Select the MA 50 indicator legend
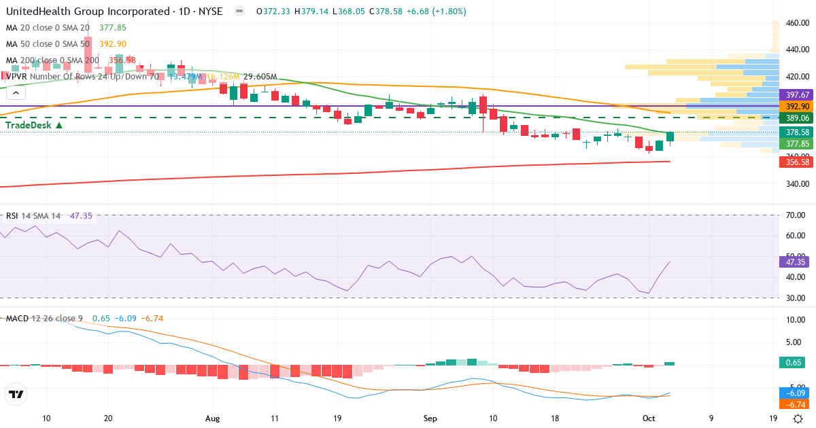The height and width of the screenshot is (428, 816). (48, 44)
